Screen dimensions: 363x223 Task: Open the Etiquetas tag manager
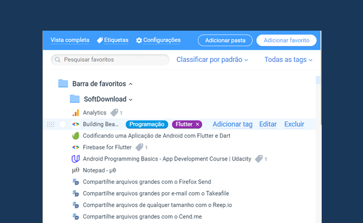tap(116, 40)
